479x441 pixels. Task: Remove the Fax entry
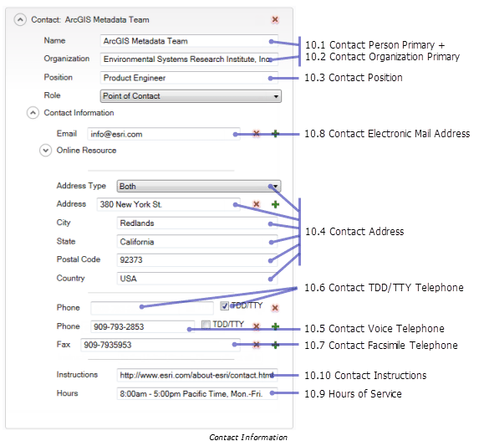click(x=257, y=345)
